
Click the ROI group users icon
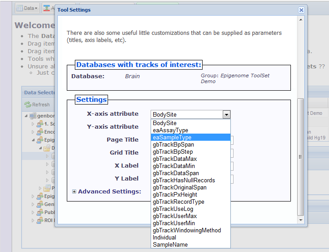click(x=39, y=220)
